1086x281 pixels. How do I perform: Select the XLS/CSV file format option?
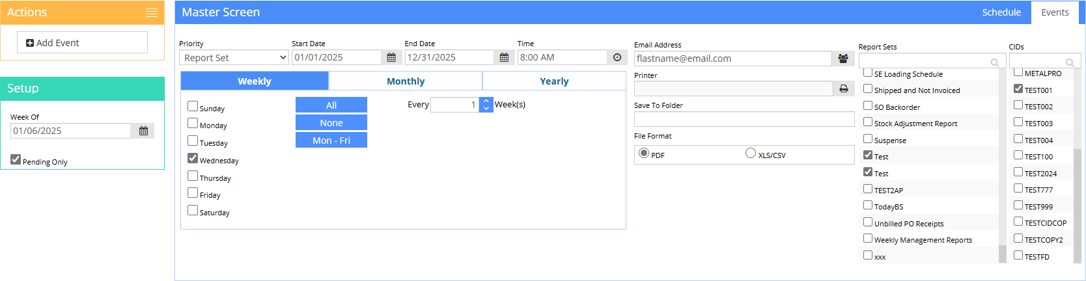[751, 153]
